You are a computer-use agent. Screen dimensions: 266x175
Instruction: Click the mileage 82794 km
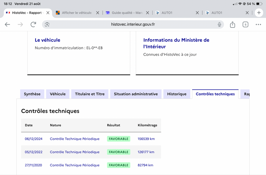145,165
